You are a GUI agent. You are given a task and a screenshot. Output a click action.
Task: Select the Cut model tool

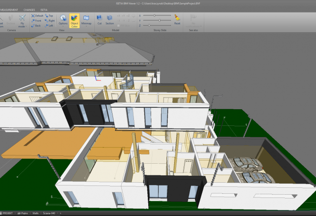coord(100,19)
